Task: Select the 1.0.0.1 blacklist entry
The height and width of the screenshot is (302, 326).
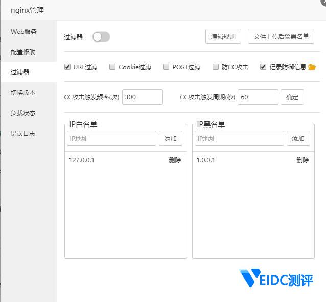Action: click(x=205, y=160)
